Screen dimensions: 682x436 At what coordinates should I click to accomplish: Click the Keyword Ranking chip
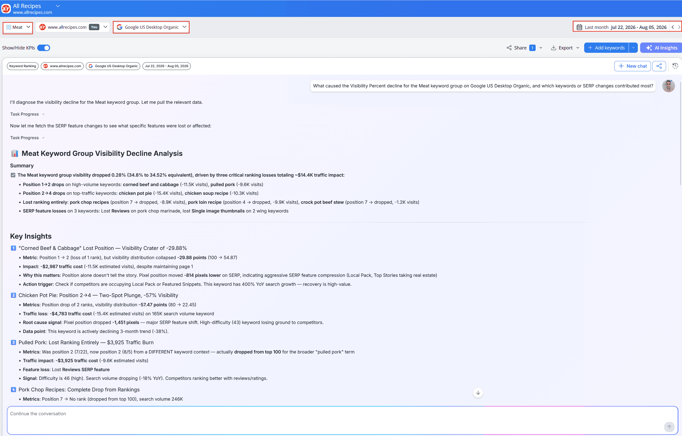pyautogui.click(x=23, y=66)
